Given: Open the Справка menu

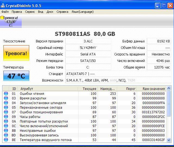Looking at the screenshot, I should coord(62,12).
